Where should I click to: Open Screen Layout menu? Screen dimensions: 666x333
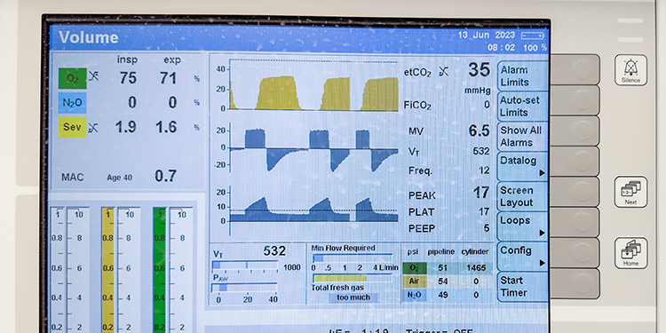click(x=522, y=196)
